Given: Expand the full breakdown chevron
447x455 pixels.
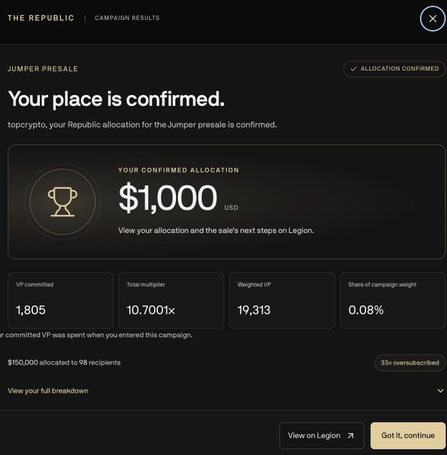Looking at the screenshot, I should (440, 391).
